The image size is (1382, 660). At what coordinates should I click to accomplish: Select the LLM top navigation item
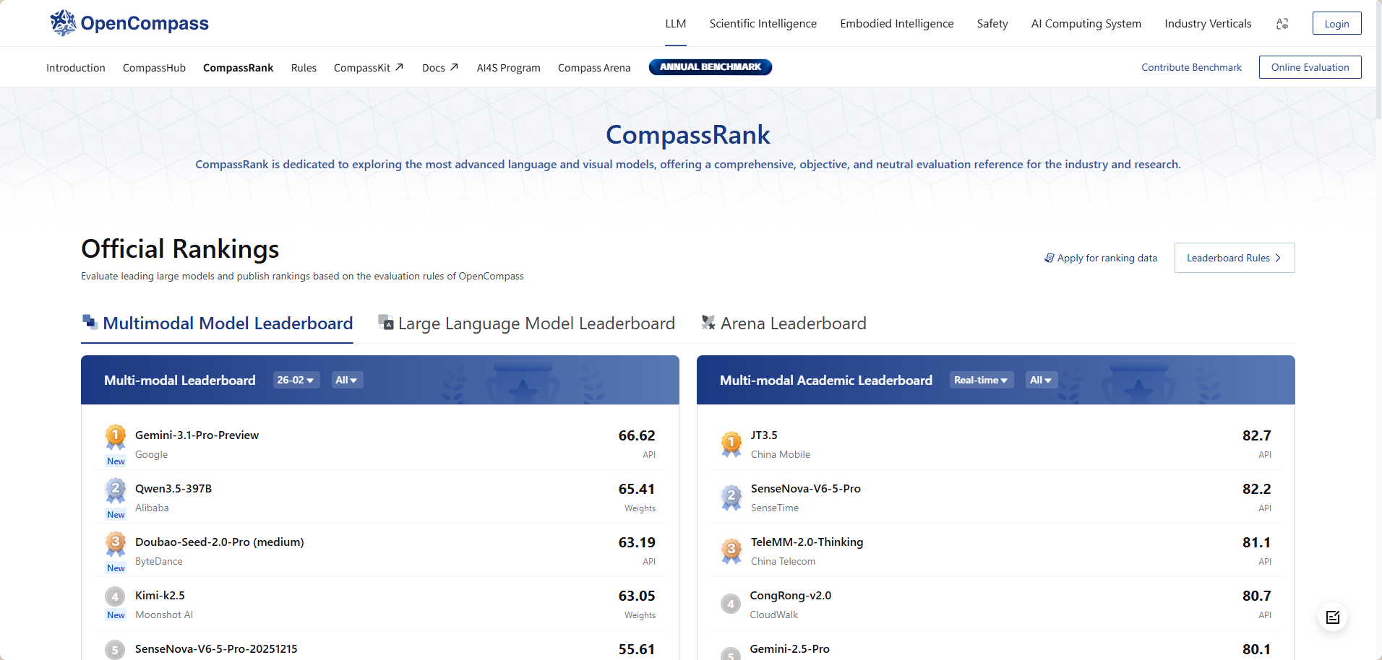[676, 24]
